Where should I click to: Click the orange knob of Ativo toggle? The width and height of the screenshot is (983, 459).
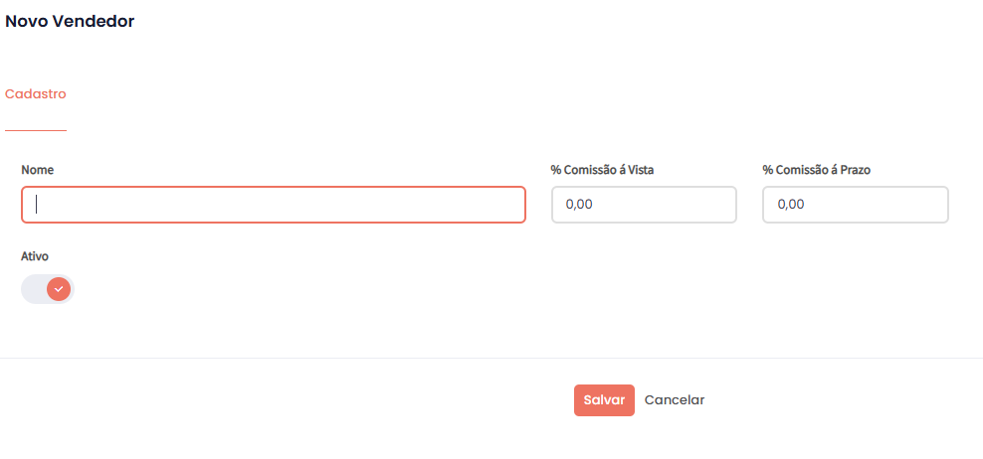[x=60, y=289]
